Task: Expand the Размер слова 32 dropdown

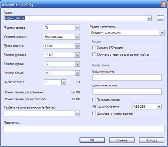Action: point(78,64)
